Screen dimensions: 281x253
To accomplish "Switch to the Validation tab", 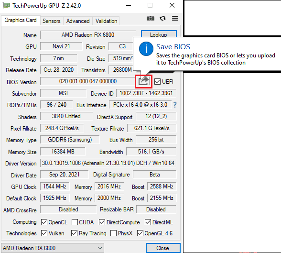I will (106, 21).
